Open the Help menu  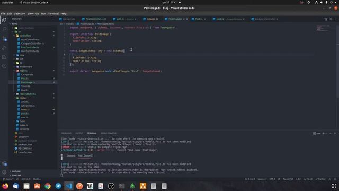64,14
